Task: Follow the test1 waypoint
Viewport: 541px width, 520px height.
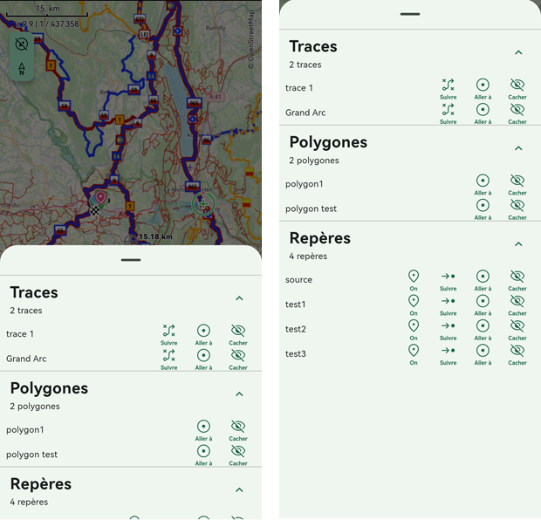Action: tap(448, 305)
